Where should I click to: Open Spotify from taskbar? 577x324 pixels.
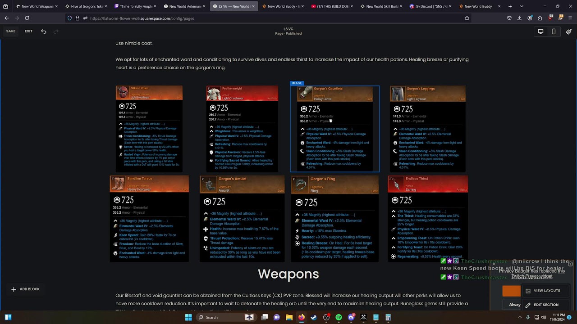coord(339,317)
